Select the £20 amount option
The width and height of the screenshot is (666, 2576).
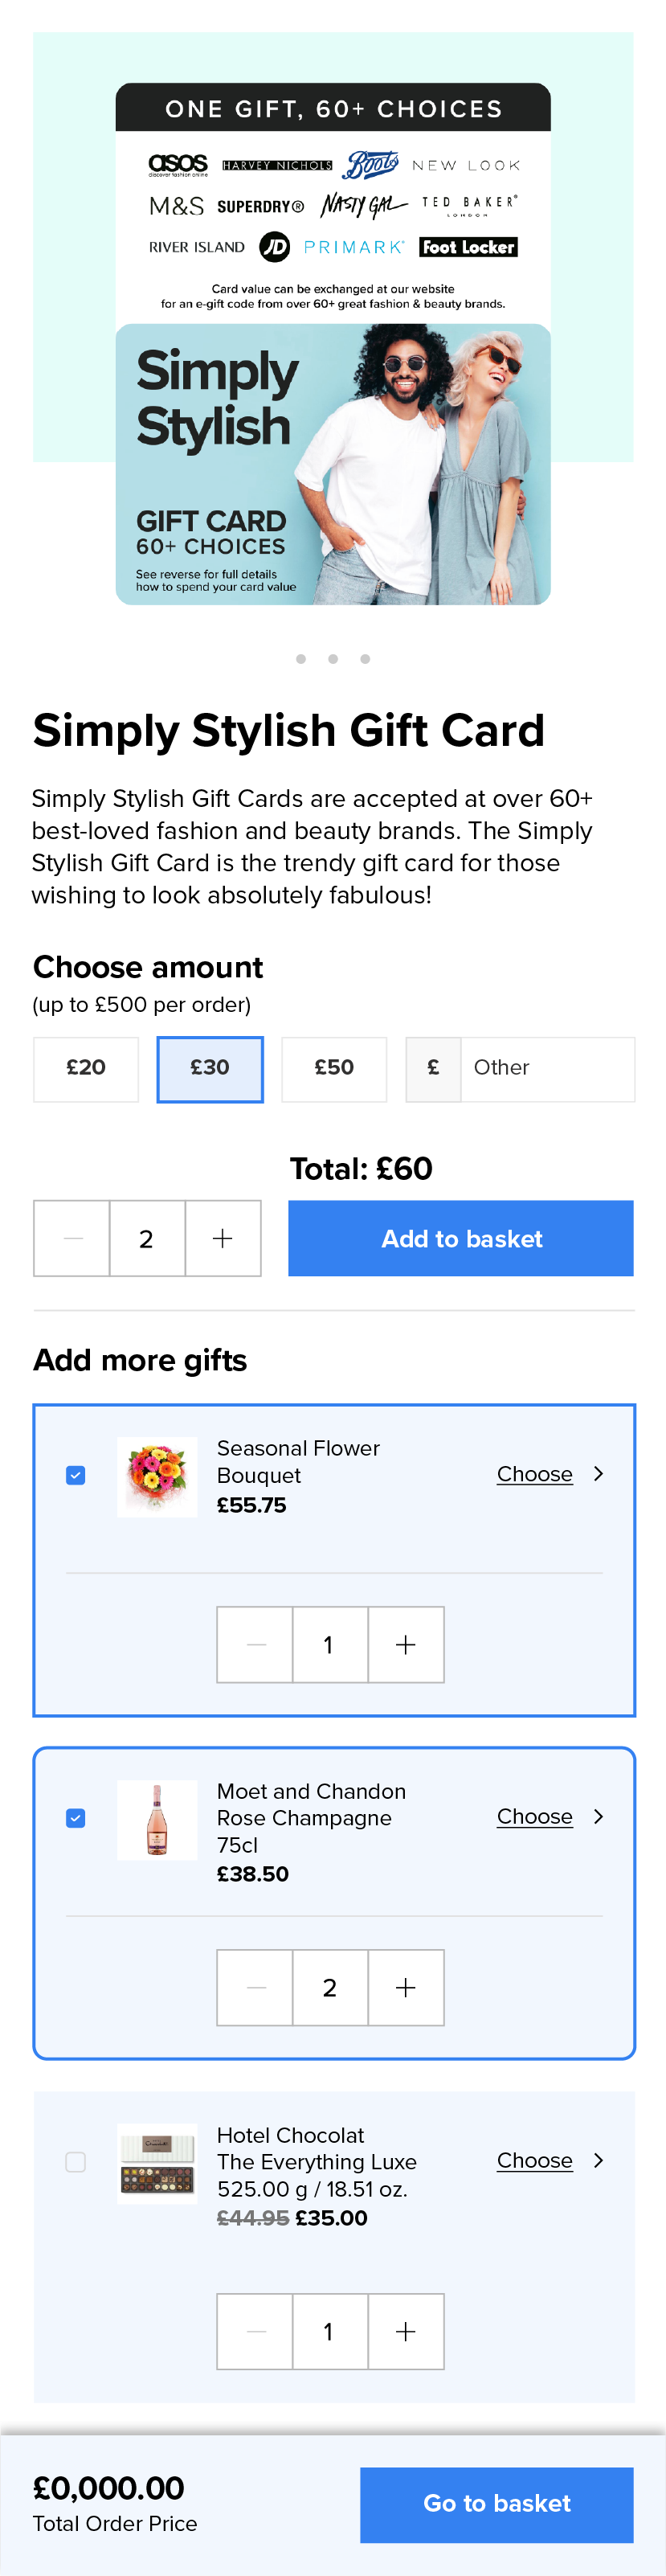pos(86,1068)
